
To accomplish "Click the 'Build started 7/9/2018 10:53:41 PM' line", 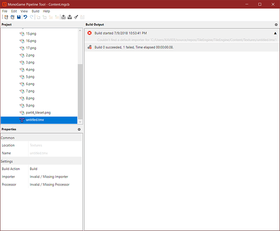I will [x=121, y=33].
